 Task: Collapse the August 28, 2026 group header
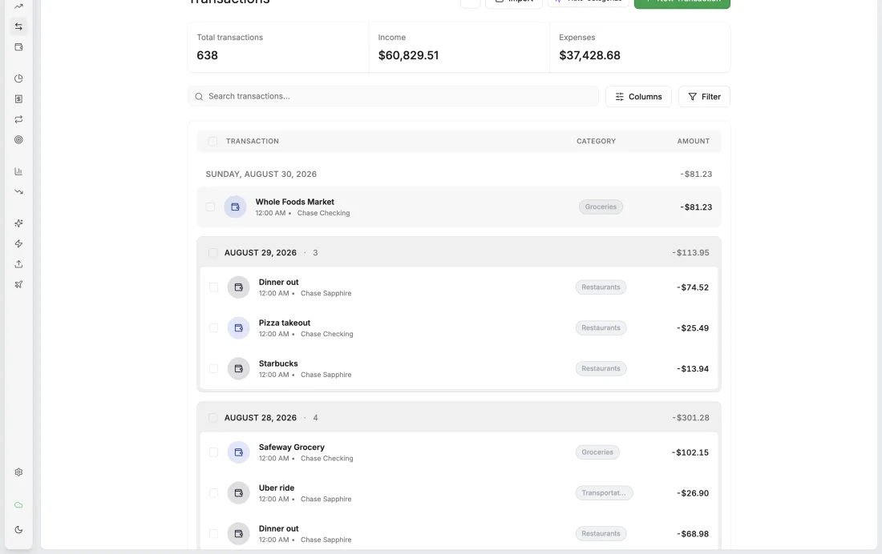click(459, 417)
